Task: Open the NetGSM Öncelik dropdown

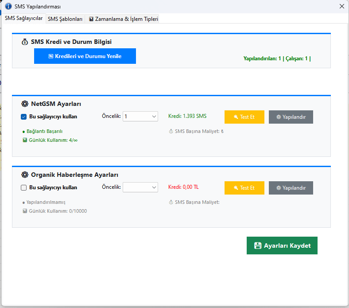Action: pos(140,117)
